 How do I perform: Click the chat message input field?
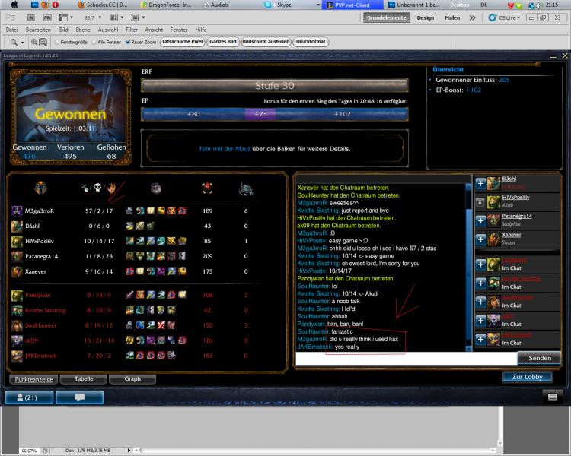[407, 358]
